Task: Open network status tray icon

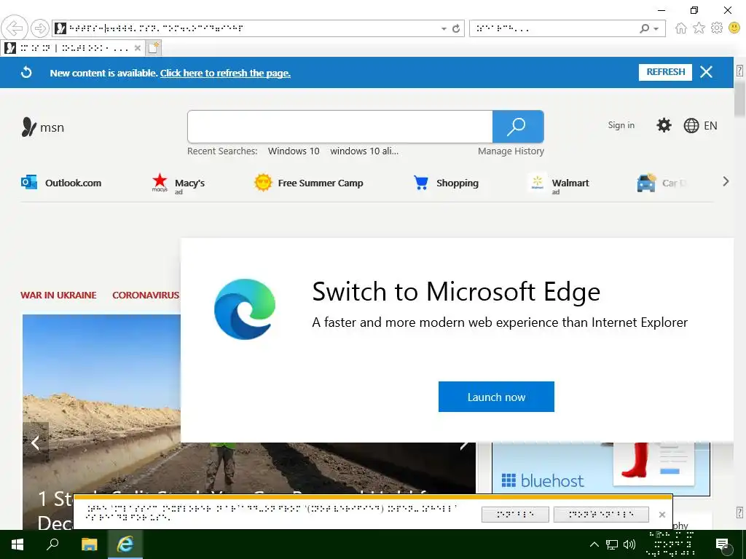Action: (612, 544)
